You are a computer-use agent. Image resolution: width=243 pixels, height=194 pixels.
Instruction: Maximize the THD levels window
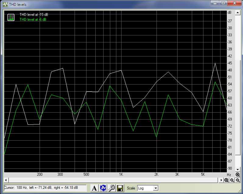click(x=223, y=4)
